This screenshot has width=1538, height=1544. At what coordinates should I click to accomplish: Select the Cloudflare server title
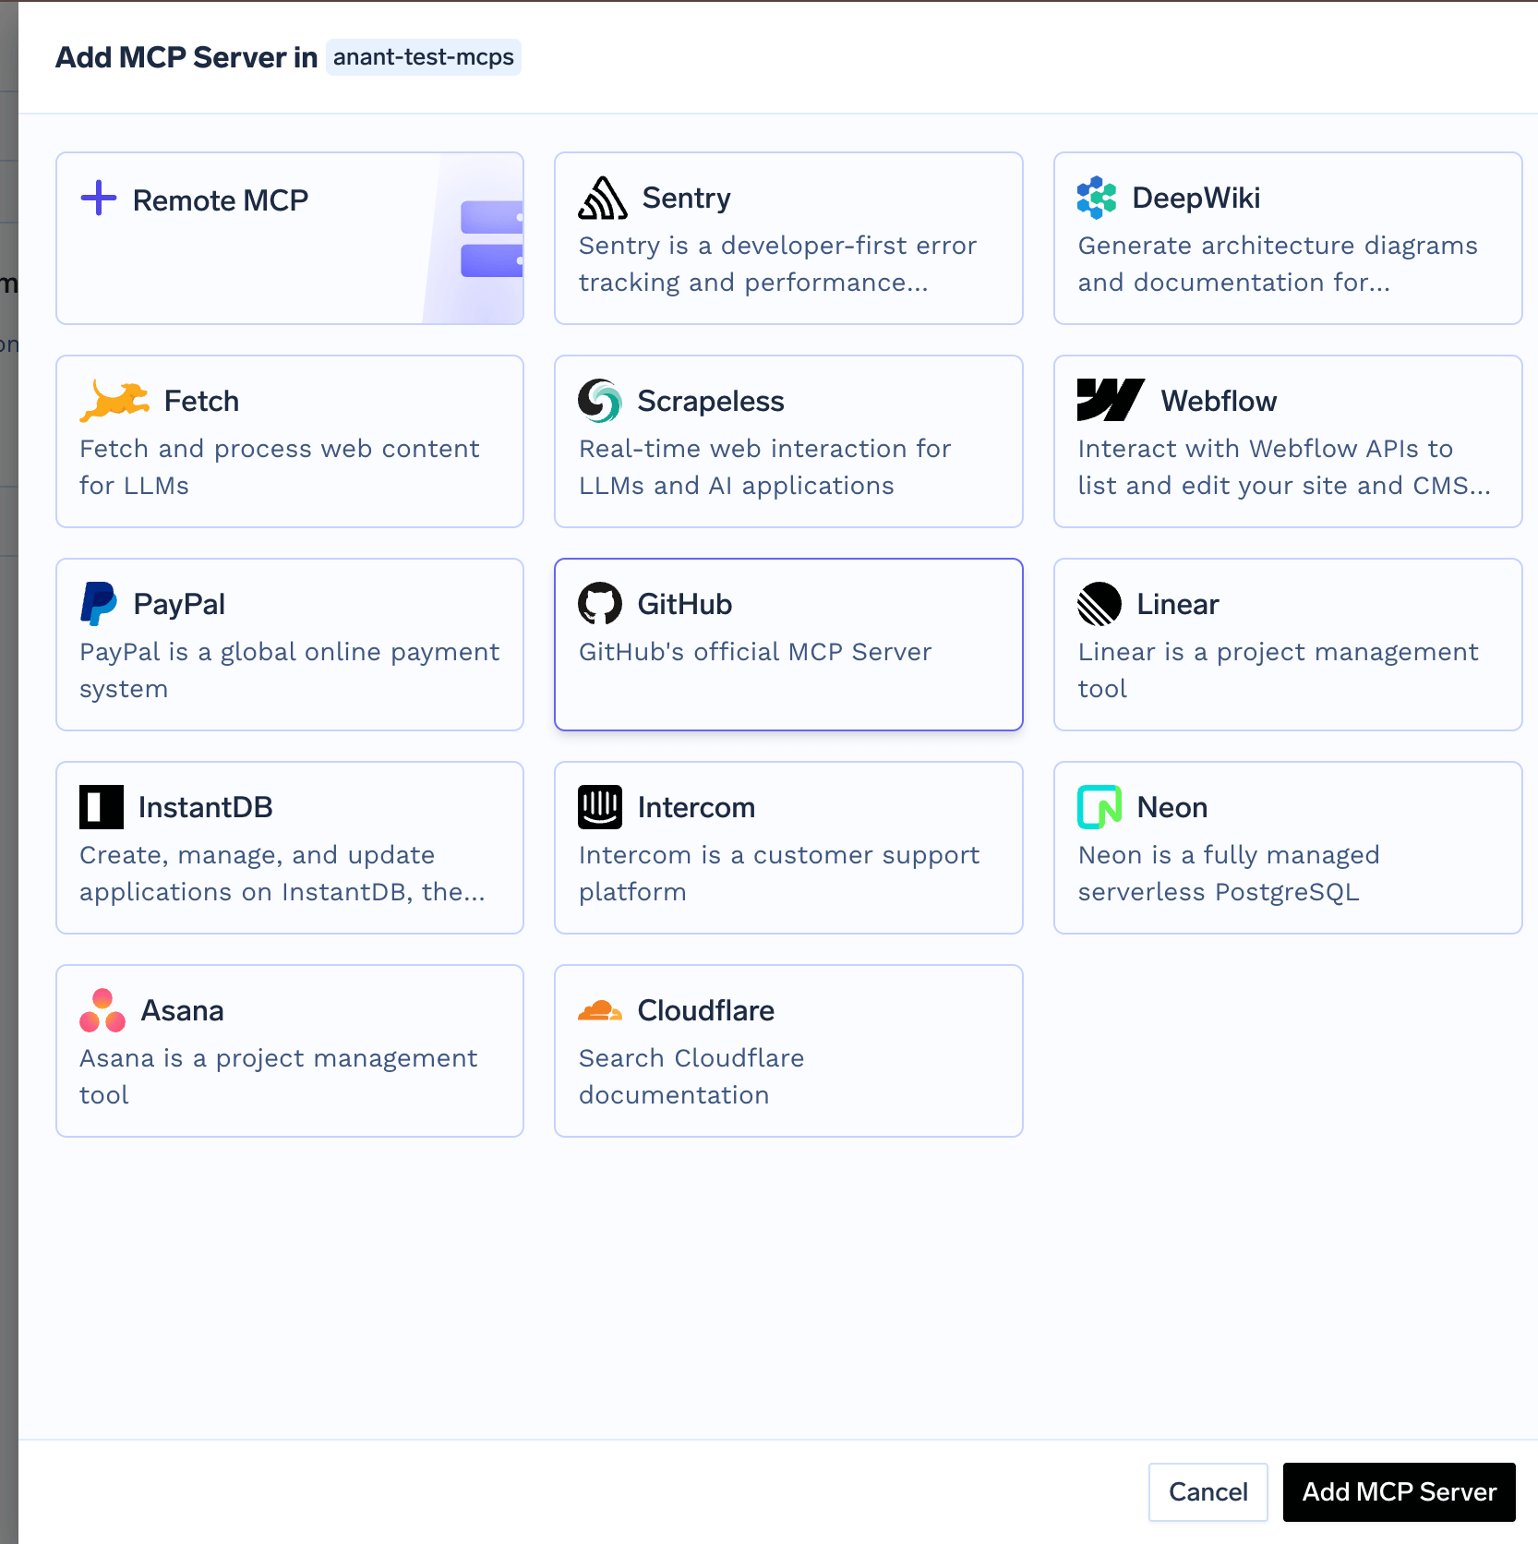click(x=706, y=1010)
